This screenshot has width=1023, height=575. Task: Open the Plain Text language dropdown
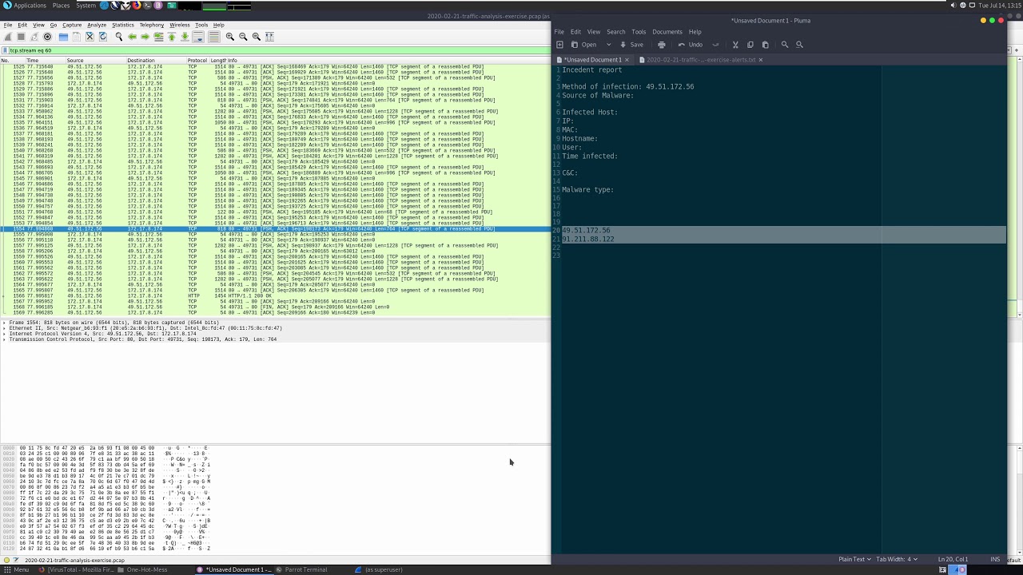pyautogui.click(x=855, y=559)
